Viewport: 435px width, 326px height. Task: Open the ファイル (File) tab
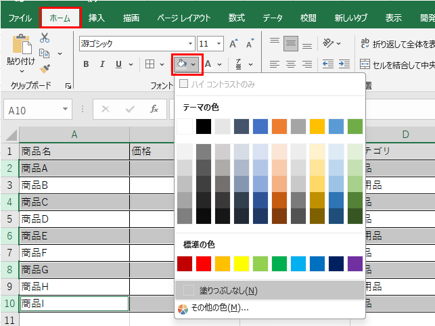[20, 18]
